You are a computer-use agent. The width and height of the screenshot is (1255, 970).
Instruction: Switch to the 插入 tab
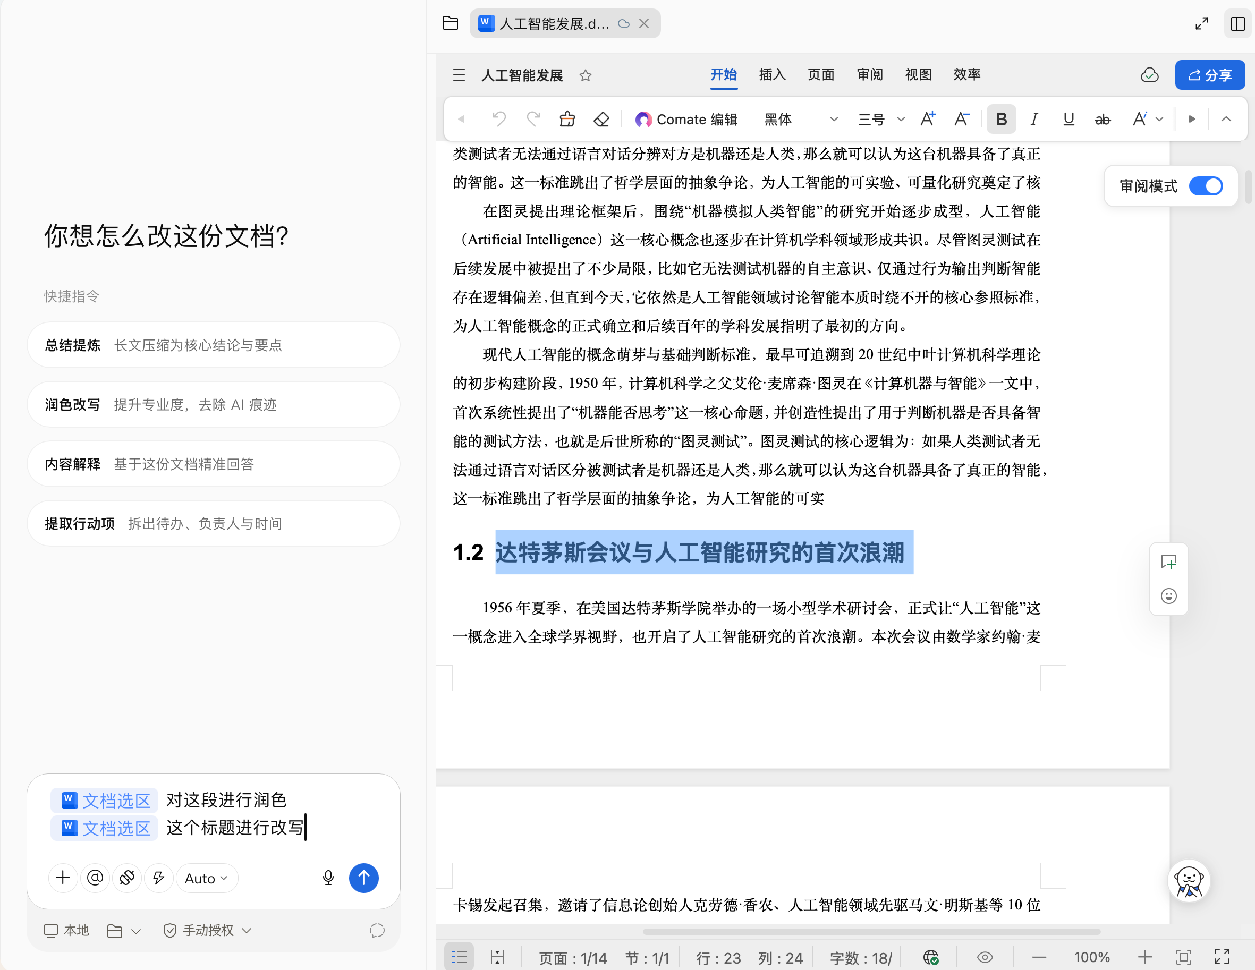pyautogui.click(x=771, y=75)
